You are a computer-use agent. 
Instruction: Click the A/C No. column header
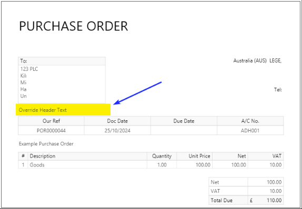[250, 121]
